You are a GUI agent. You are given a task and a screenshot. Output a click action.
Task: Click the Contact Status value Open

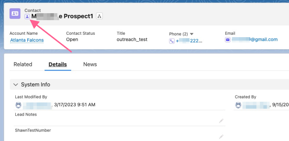72,40
